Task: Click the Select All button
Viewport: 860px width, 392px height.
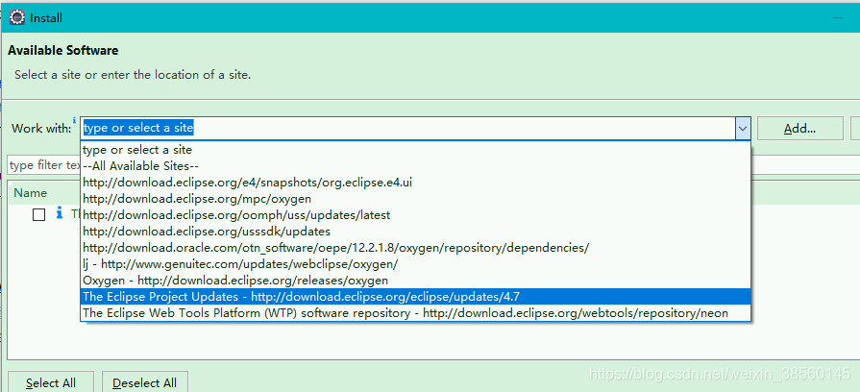Action: tap(51, 382)
